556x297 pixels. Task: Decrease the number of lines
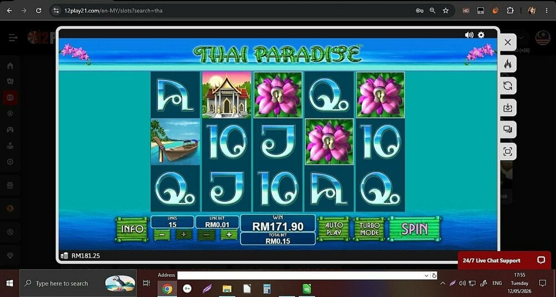click(162, 234)
